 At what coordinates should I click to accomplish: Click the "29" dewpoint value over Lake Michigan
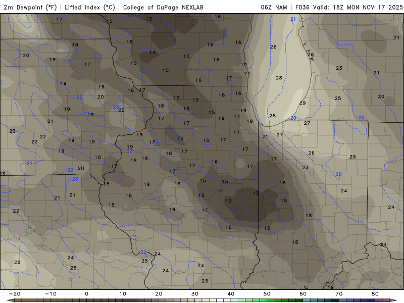click(302, 103)
